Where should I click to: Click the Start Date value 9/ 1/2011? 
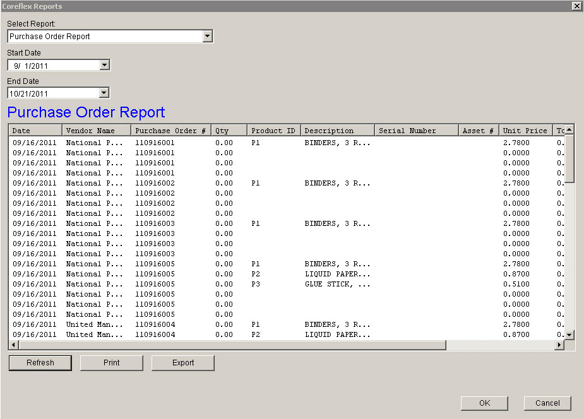(x=31, y=66)
